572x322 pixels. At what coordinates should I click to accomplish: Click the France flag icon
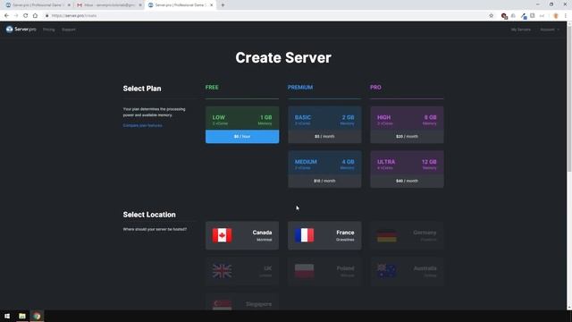tap(304, 235)
